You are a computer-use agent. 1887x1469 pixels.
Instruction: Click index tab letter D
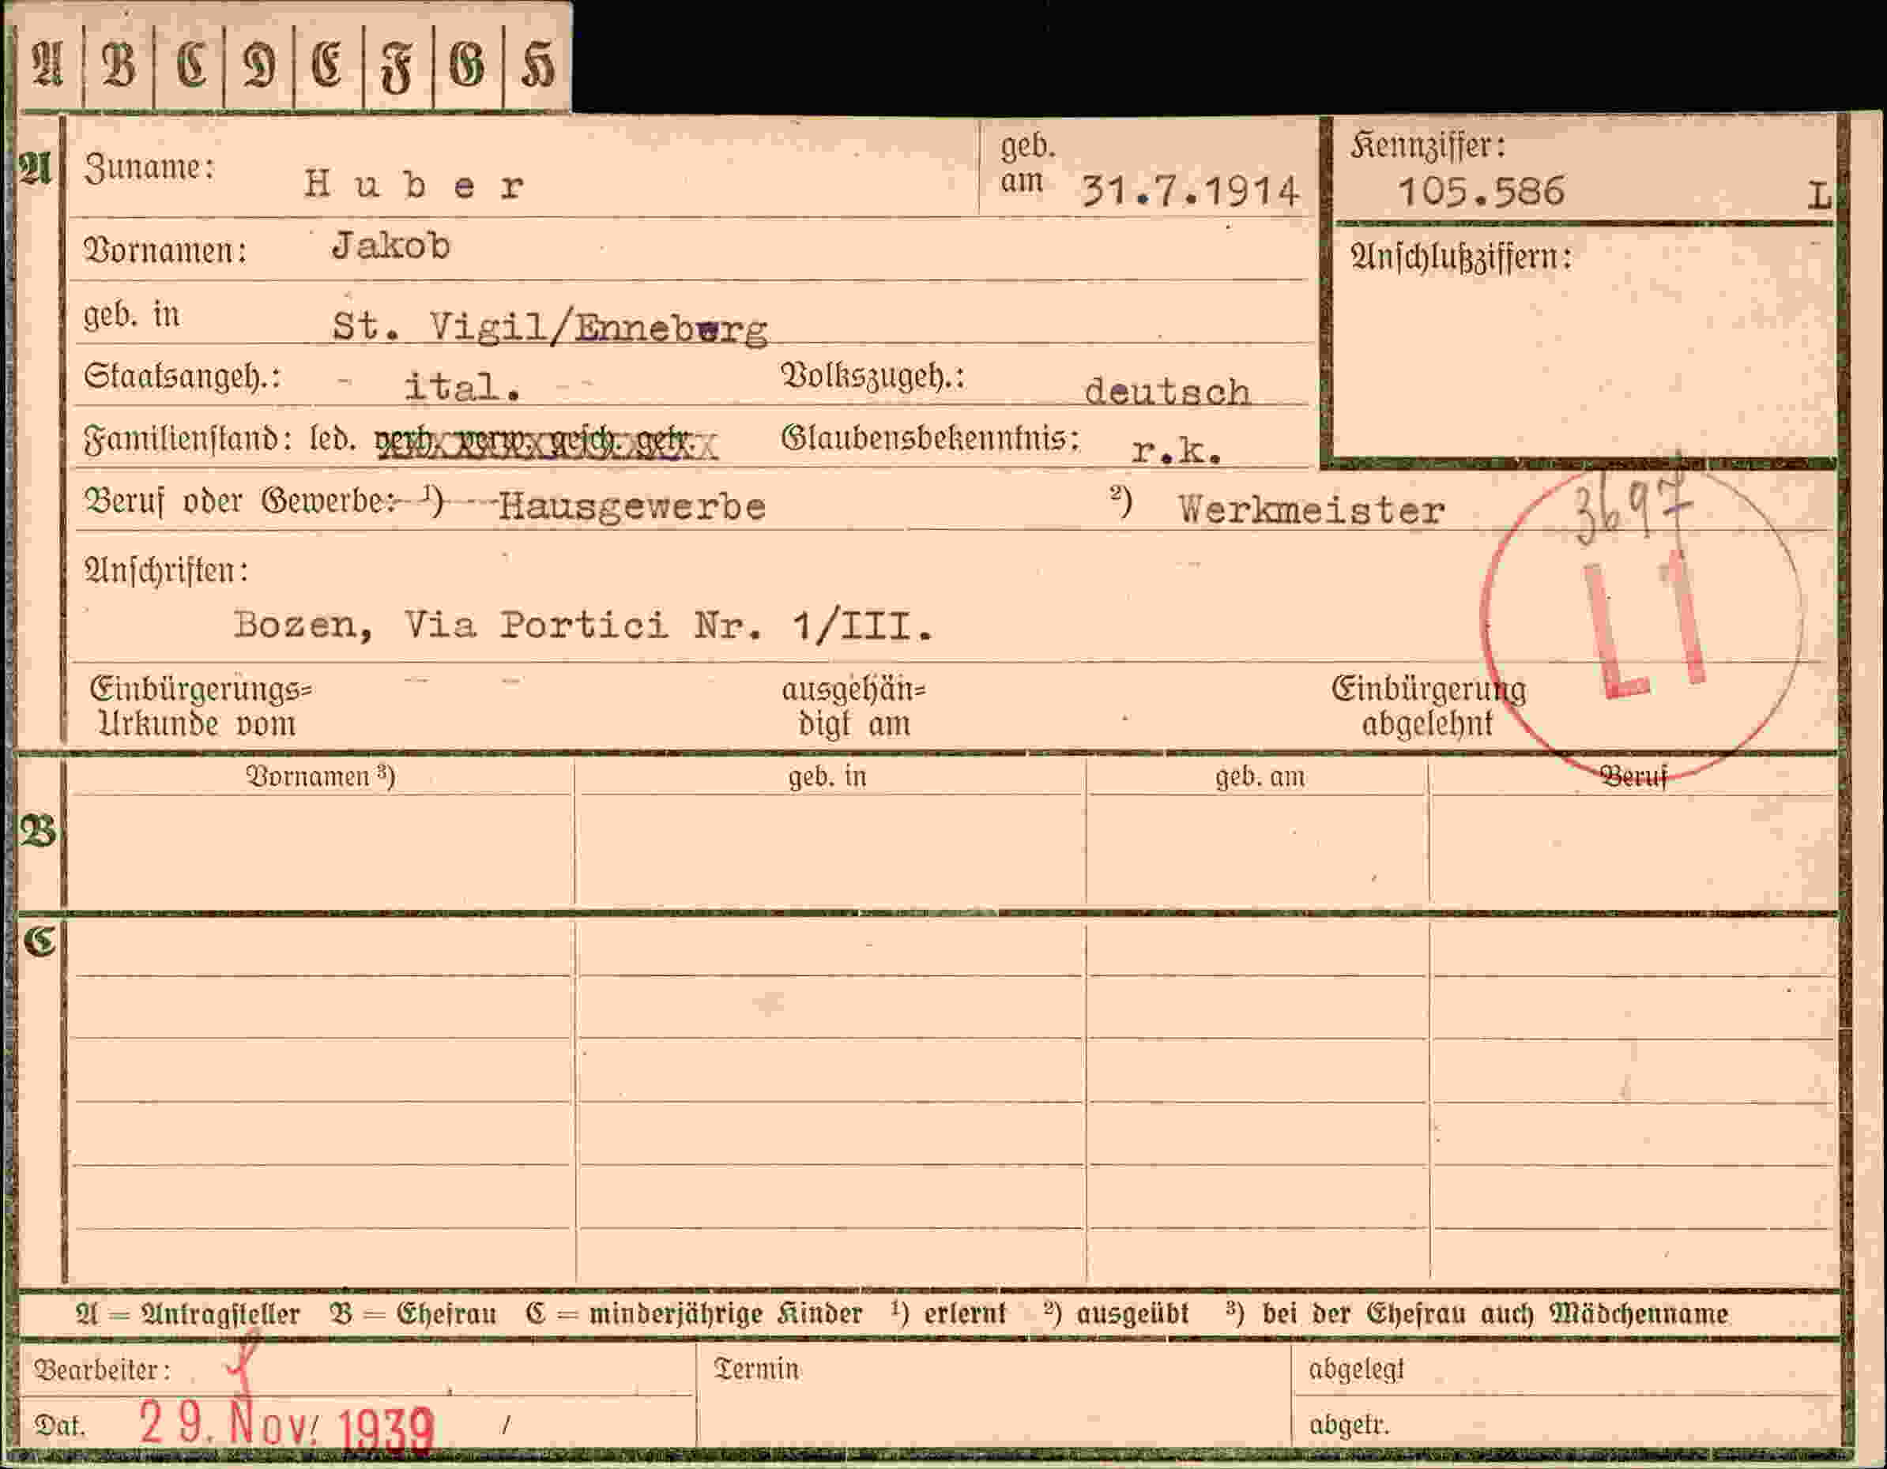(x=259, y=65)
